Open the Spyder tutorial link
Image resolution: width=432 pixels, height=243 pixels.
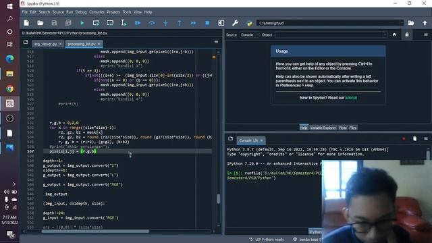pyautogui.click(x=351, y=98)
